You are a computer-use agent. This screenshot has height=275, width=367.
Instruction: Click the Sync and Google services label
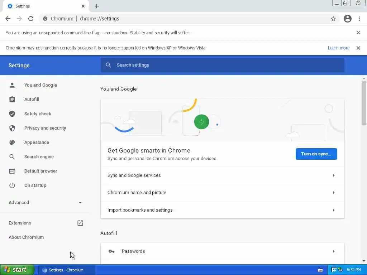(x=134, y=175)
